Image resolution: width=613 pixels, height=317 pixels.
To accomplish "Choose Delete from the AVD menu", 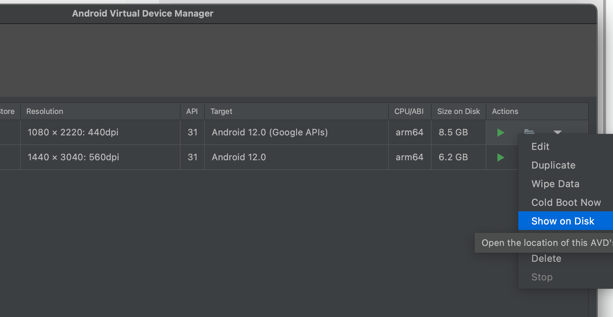I will (546, 259).
